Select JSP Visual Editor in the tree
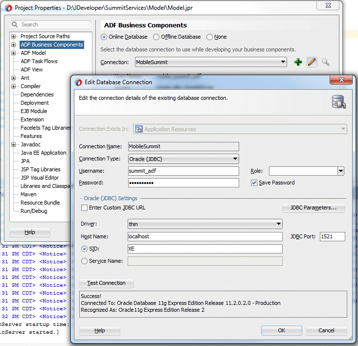The width and height of the screenshot is (358, 346). tap(40, 178)
